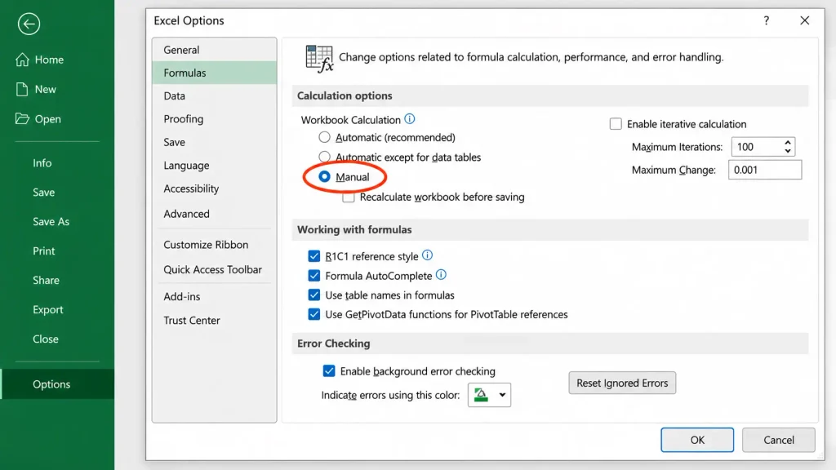The width and height of the screenshot is (836, 470).
Task: Click the OK button
Action: pyautogui.click(x=697, y=440)
